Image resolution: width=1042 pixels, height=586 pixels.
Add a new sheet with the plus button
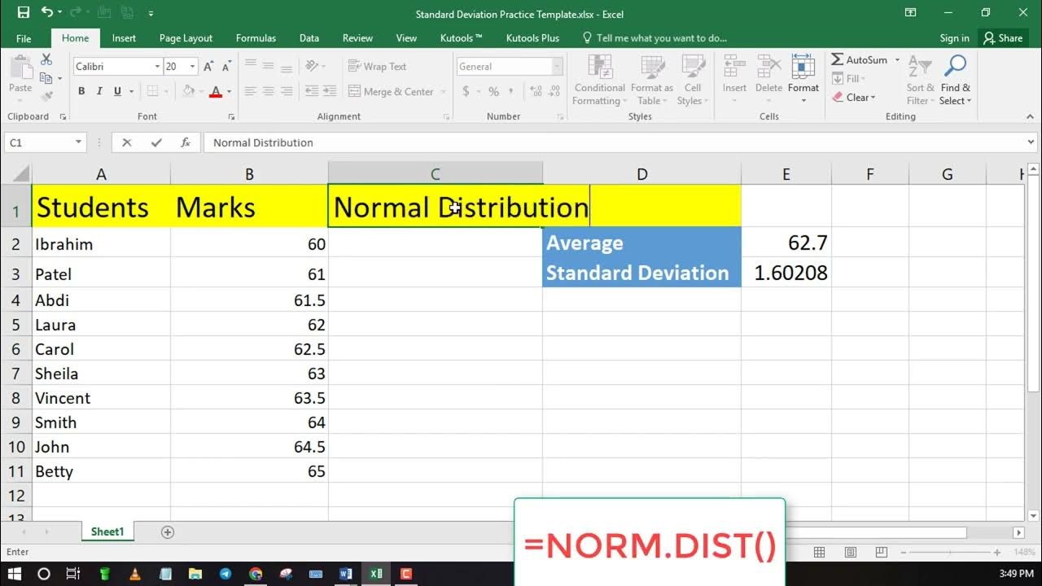click(167, 531)
